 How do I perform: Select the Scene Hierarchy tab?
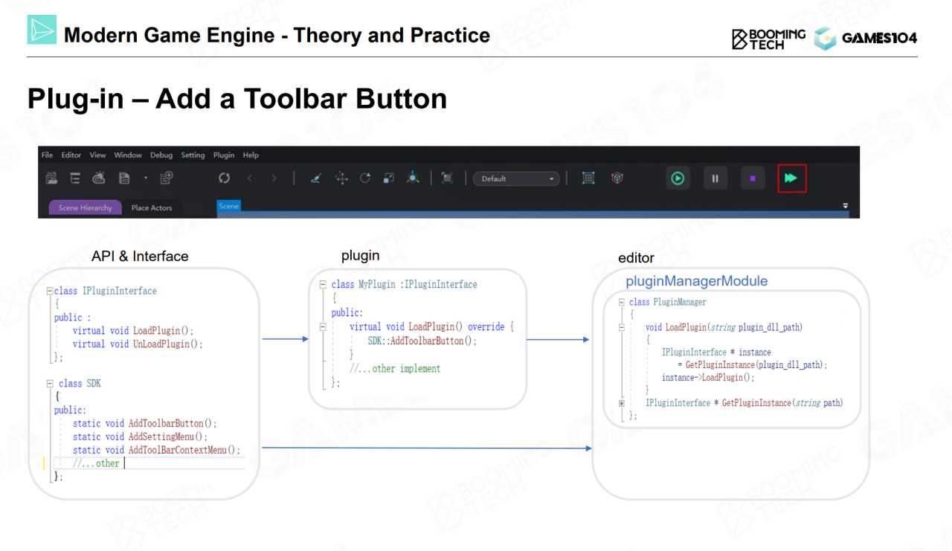click(85, 208)
